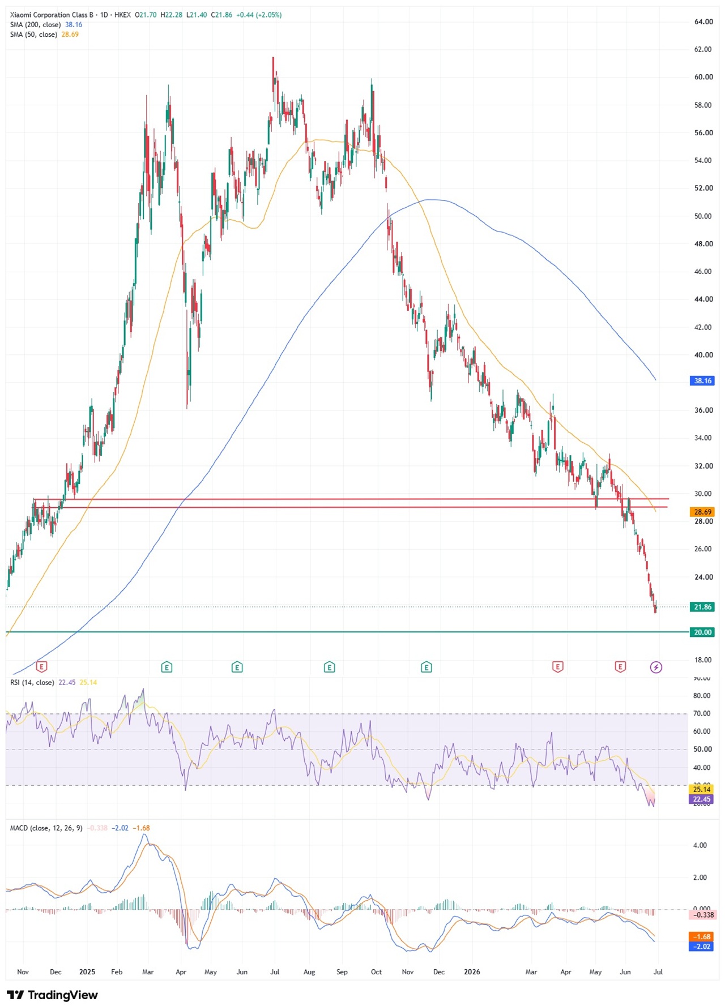
Task: Click the +0.44 (+2.05%) change value
Action: (x=258, y=15)
